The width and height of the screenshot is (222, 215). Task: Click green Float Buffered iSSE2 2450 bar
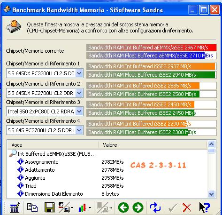pos(152,113)
